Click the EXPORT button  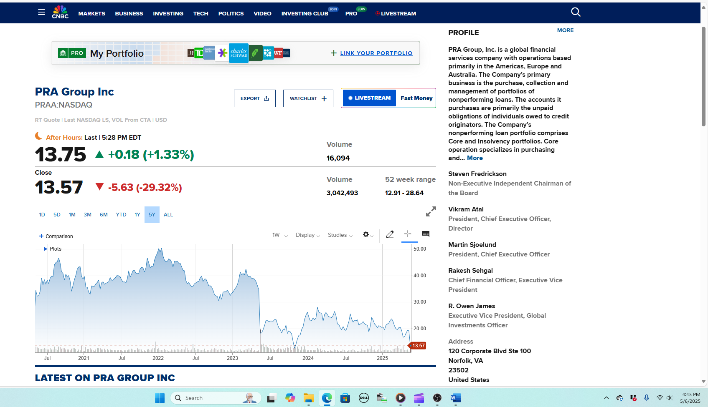(x=254, y=98)
